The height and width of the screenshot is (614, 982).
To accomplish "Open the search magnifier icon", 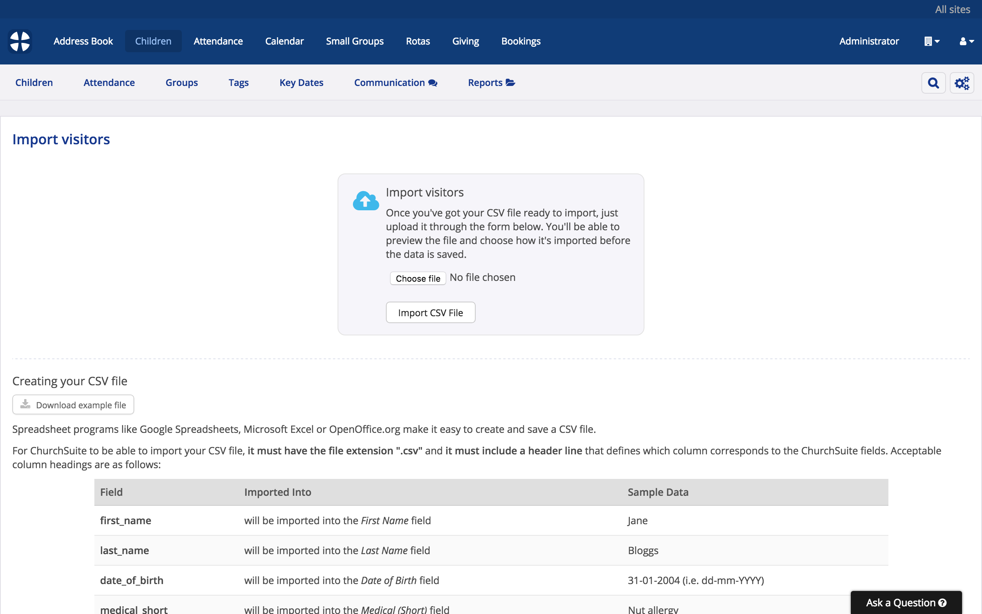I will (933, 83).
